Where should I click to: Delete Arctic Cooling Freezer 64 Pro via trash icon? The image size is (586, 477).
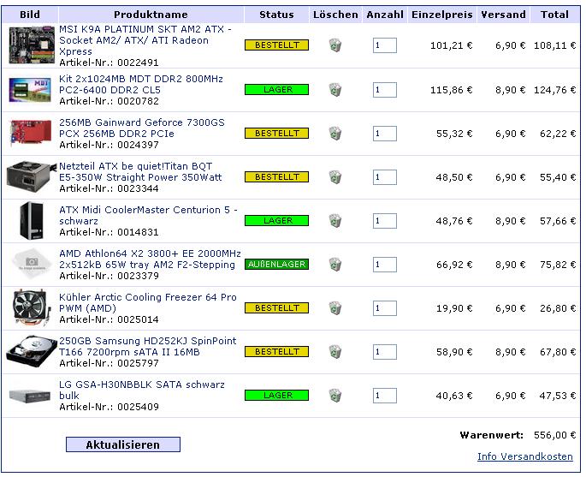point(335,308)
